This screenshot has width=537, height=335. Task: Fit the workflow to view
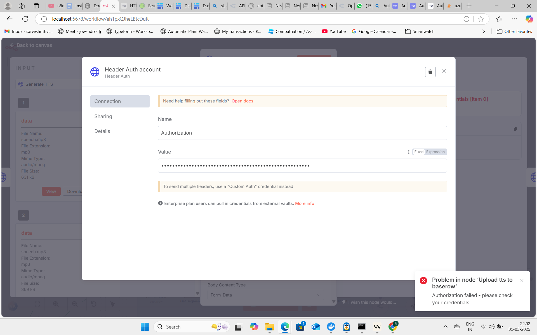click(x=37, y=304)
